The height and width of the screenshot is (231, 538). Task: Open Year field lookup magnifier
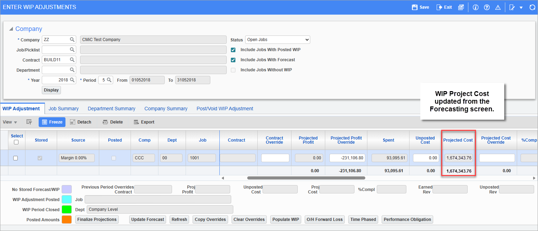(72, 80)
